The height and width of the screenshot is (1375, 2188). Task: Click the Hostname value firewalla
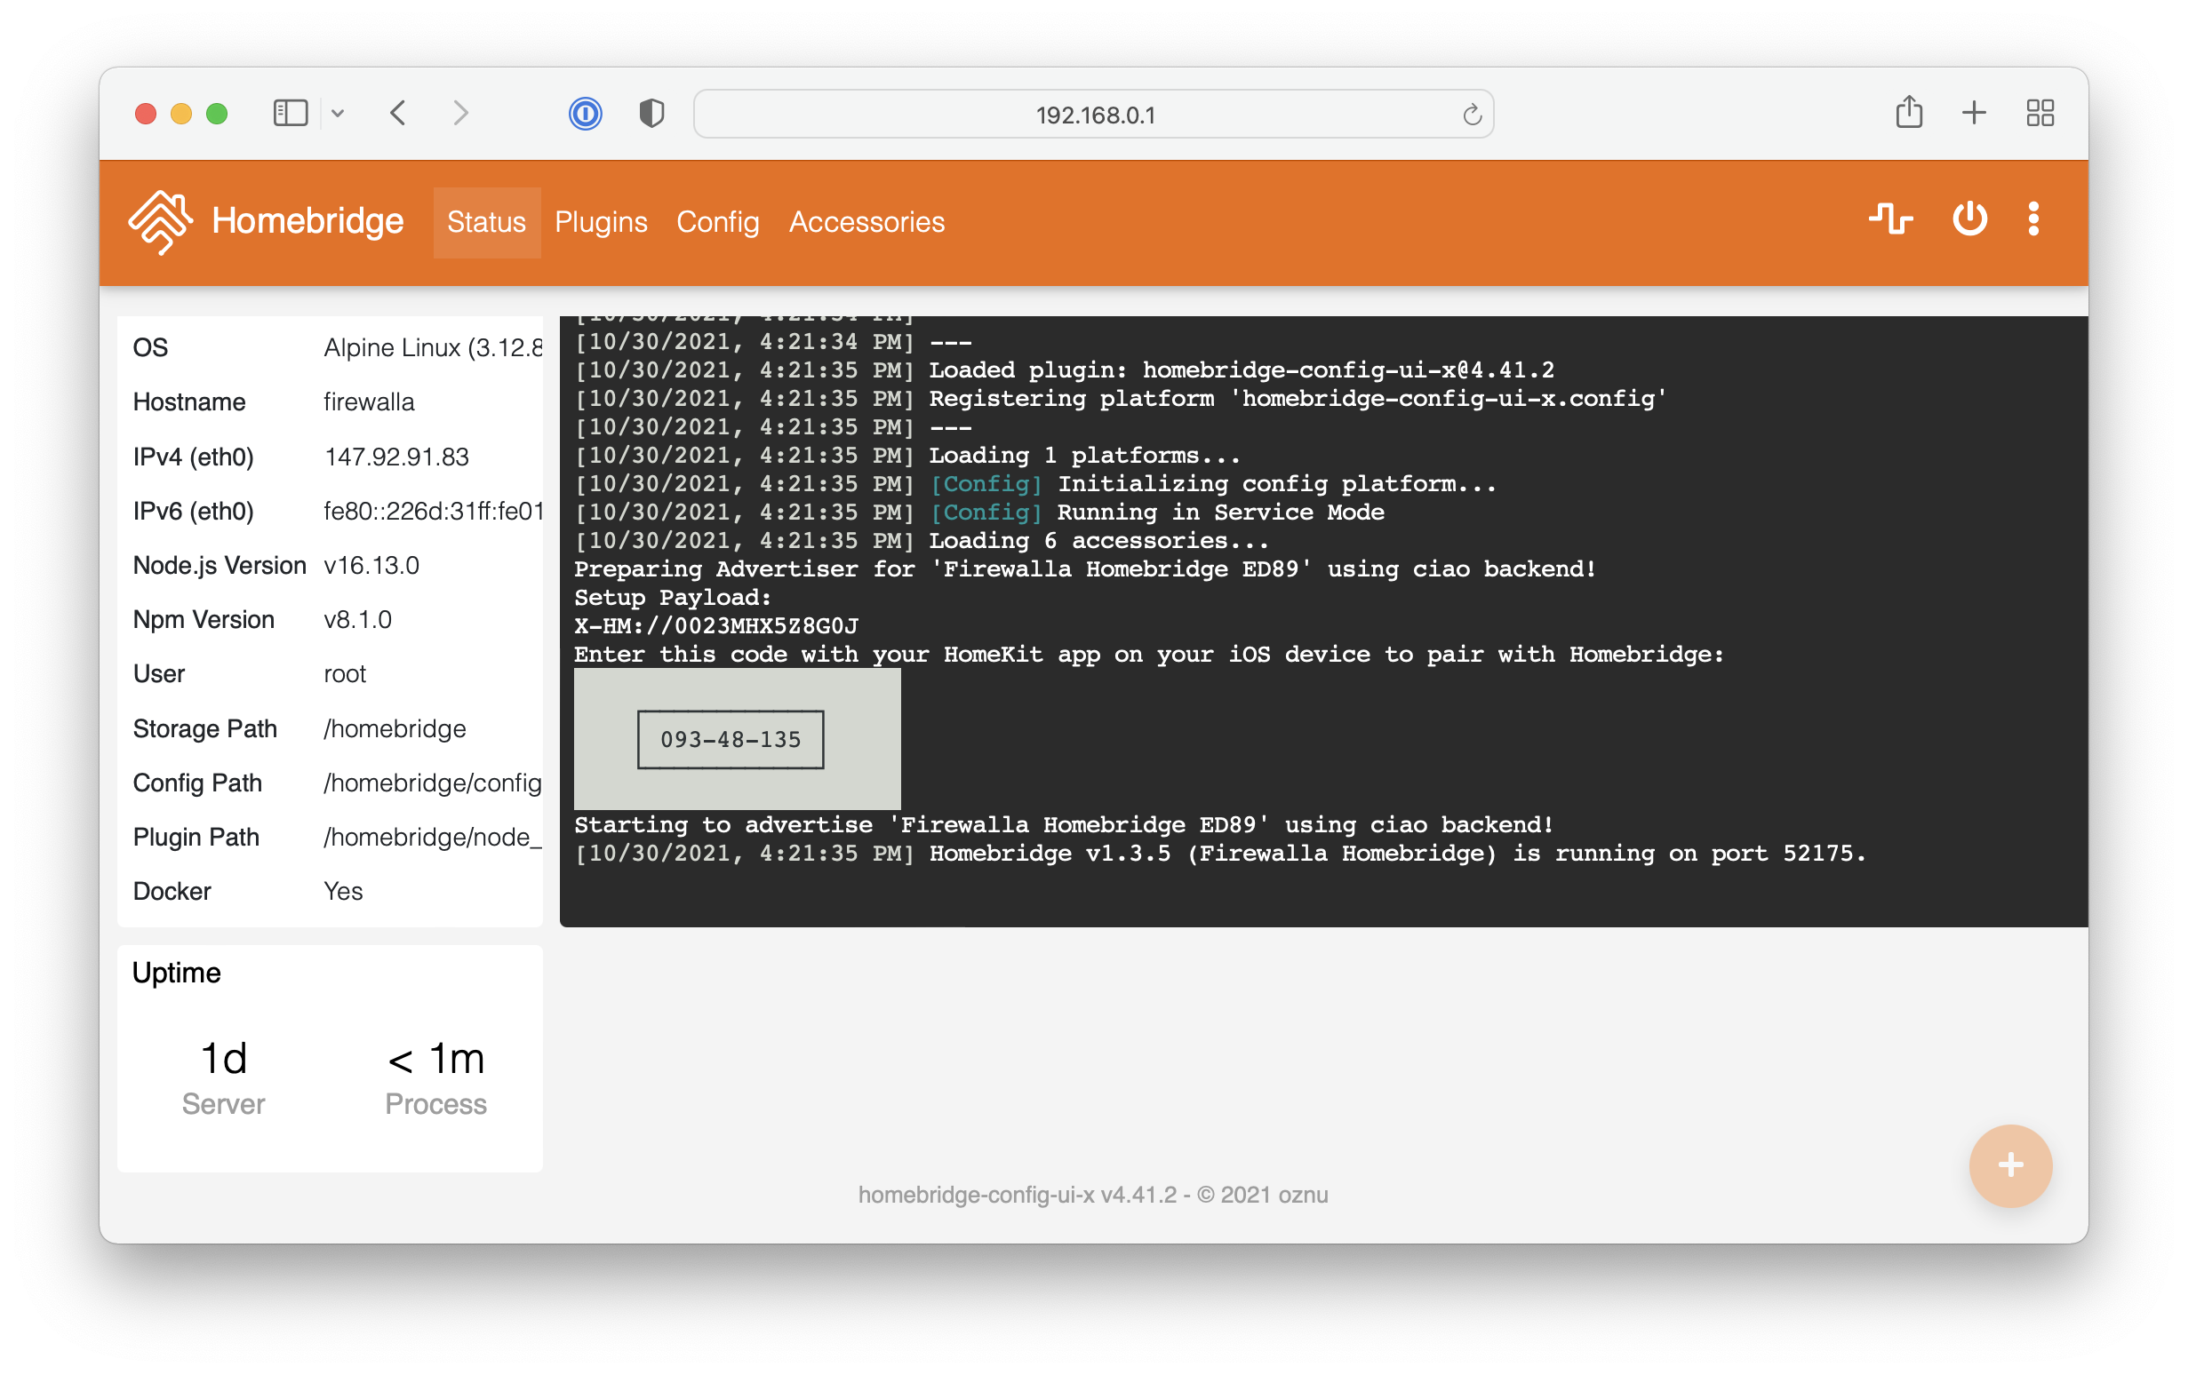pyautogui.click(x=369, y=402)
